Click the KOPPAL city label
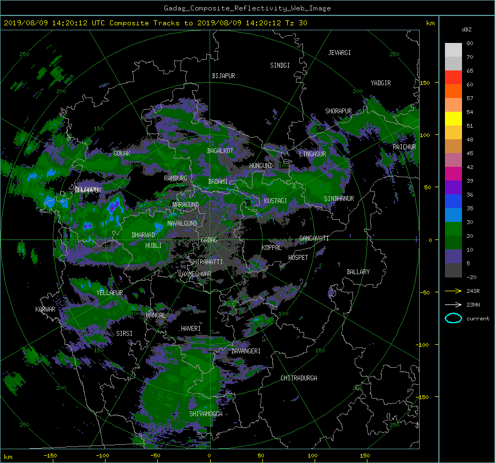The height and width of the screenshot is (463, 495). pos(272,247)
